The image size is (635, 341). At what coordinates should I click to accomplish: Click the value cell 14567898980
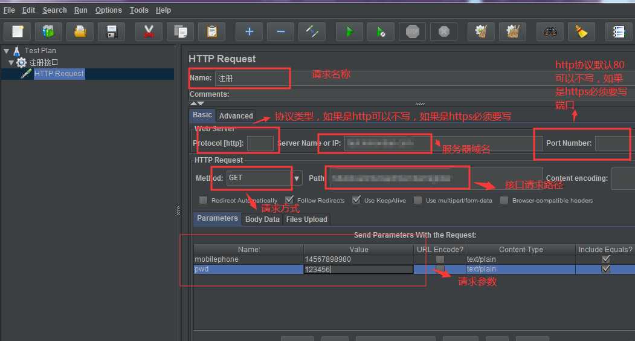coord(358,259)
